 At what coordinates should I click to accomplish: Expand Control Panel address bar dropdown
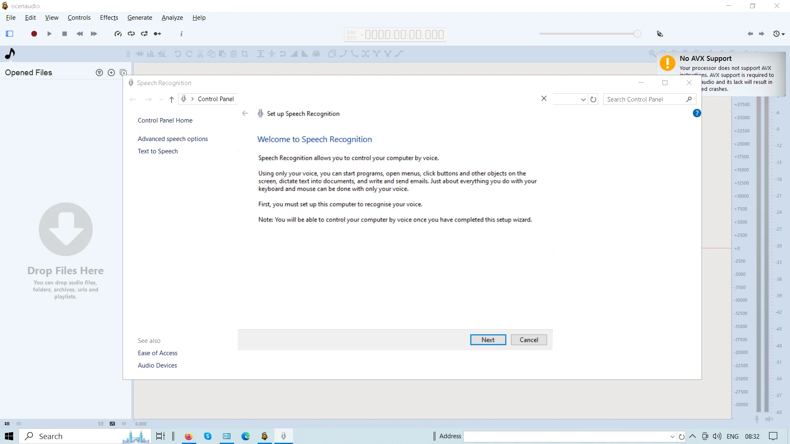583,99
